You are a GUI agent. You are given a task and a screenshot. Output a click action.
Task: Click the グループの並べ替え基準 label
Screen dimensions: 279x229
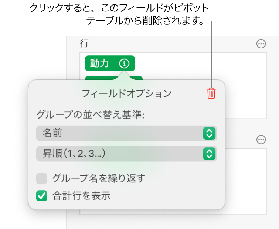(x=90, y=115)
